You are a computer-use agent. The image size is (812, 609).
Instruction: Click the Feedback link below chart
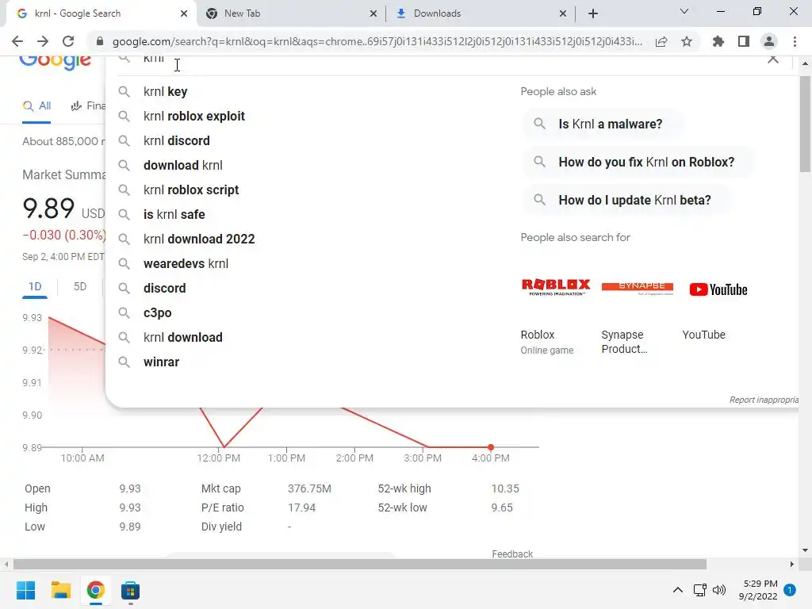click(512, 553)
